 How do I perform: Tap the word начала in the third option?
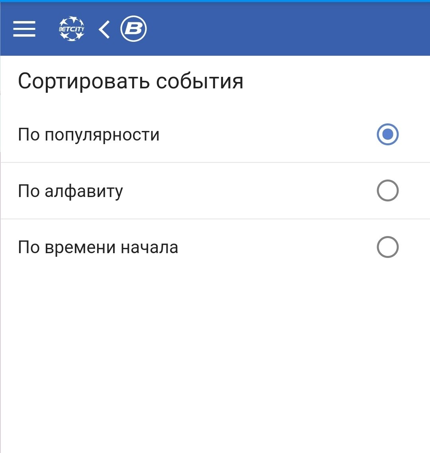click(149, 248)
